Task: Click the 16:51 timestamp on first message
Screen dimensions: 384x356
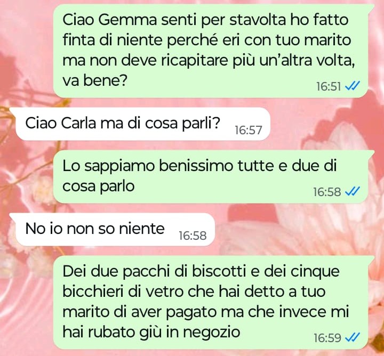Action: click(329, 87)
